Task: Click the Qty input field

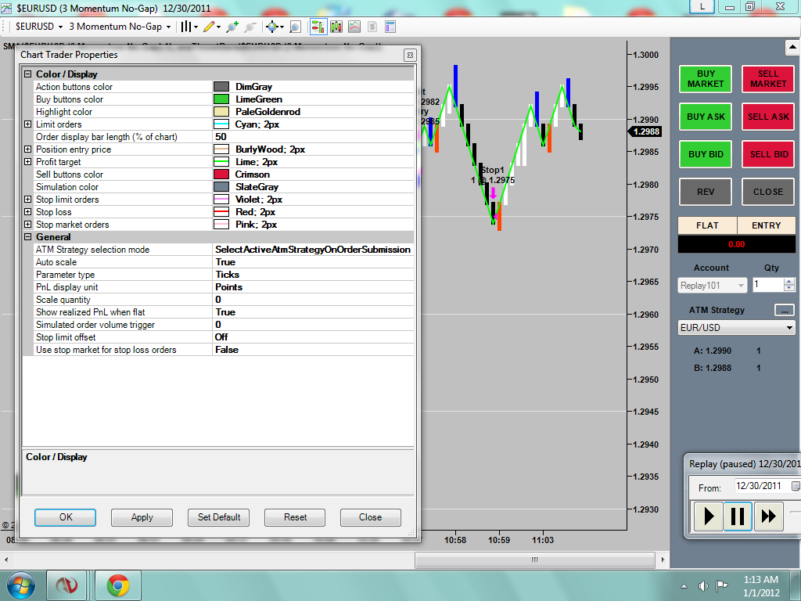Action: pyautogui.click(x=768, y=285)
